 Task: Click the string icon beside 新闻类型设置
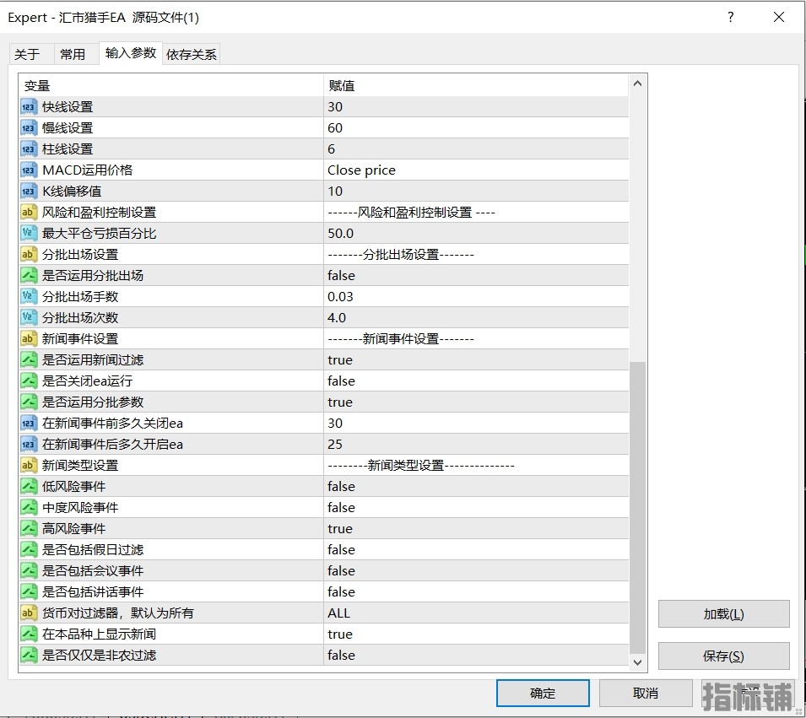pyautogui.click(x=29, y=465)
